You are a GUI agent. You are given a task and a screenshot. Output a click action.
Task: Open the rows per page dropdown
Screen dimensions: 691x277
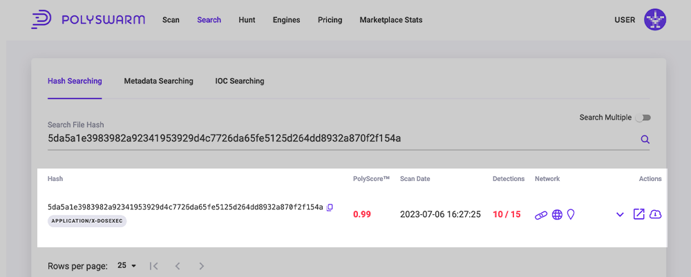tap(127, 265)
